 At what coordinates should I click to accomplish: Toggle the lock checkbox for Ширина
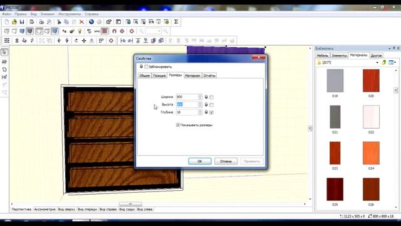click(x=212, y=97)
